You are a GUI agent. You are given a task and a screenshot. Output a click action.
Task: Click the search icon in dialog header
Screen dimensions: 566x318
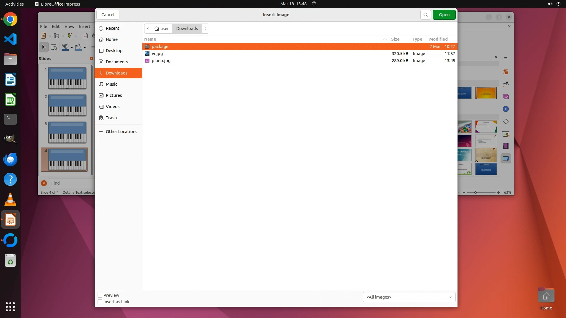[425, 15]
